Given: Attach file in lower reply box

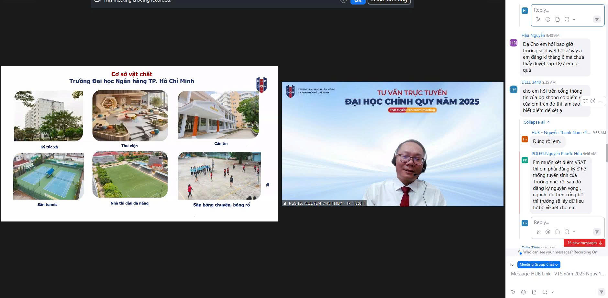Looking at the screenshot, I should coord(558,232).
